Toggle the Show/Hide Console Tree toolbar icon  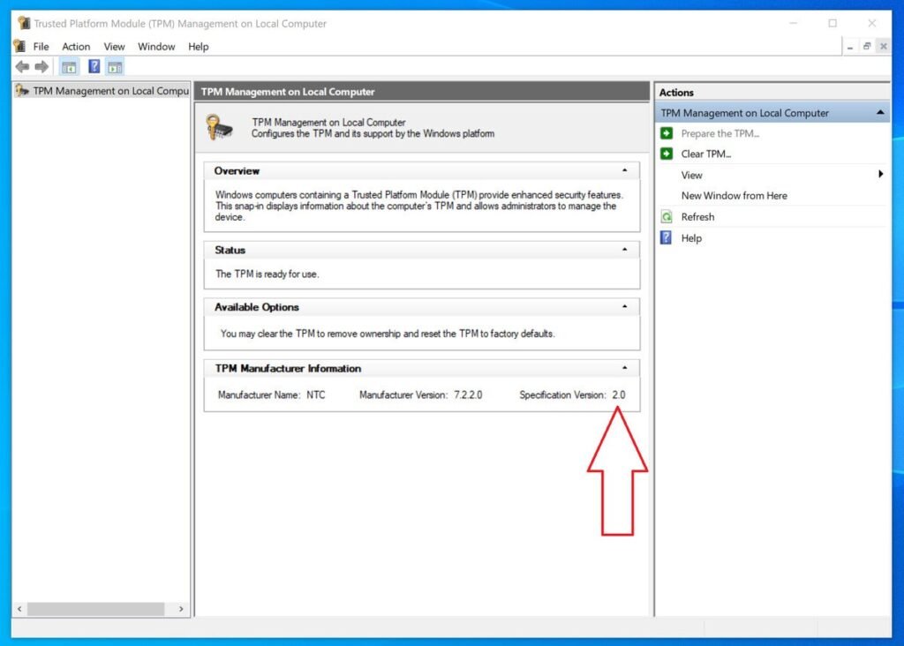pyautogui.click(x=69, y=66)
